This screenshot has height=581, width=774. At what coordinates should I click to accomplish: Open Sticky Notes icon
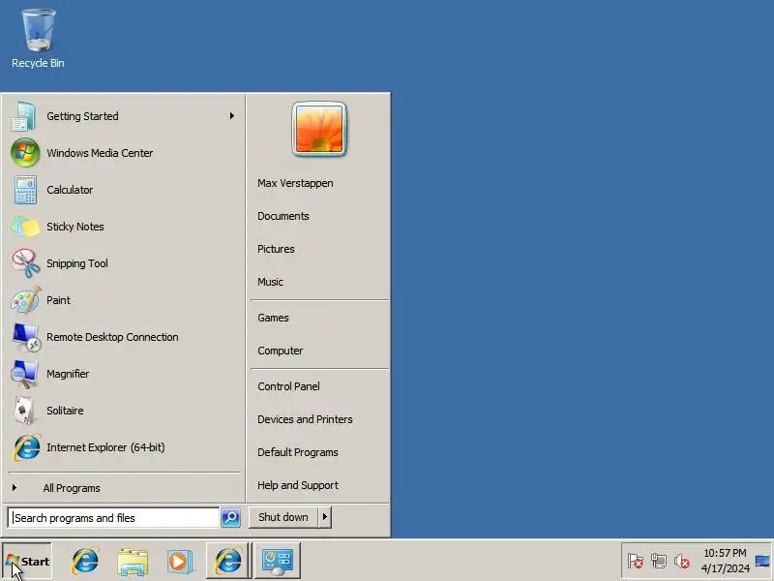pyautogui.click(x=25, y=227)
